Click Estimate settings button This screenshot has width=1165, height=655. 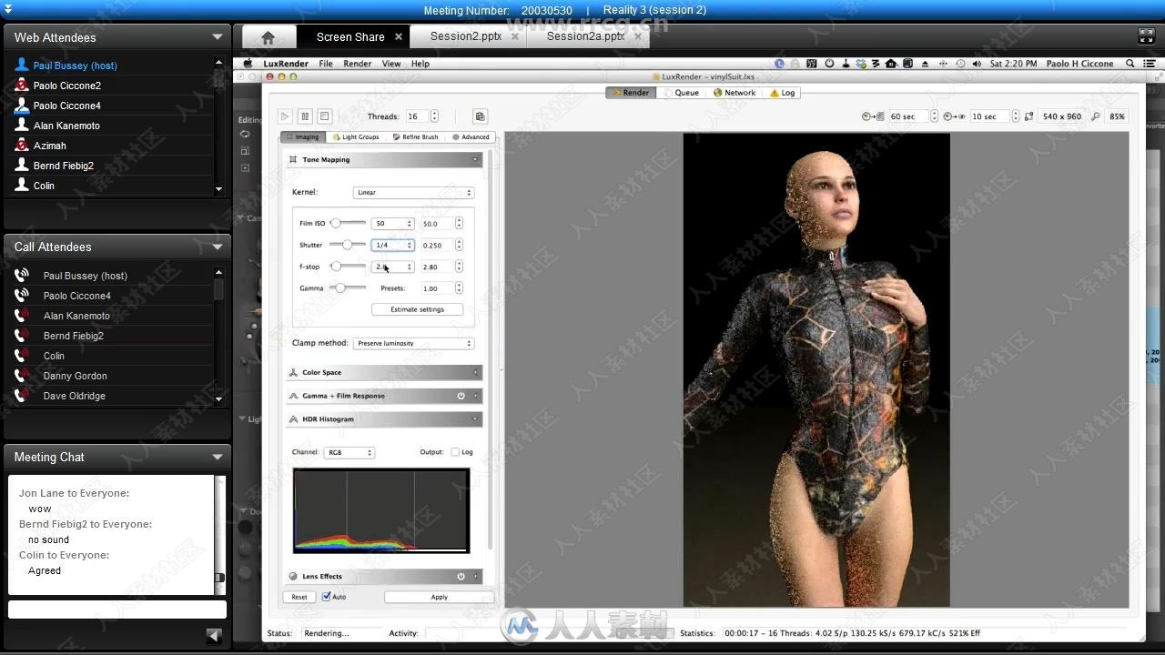(417, 309)
